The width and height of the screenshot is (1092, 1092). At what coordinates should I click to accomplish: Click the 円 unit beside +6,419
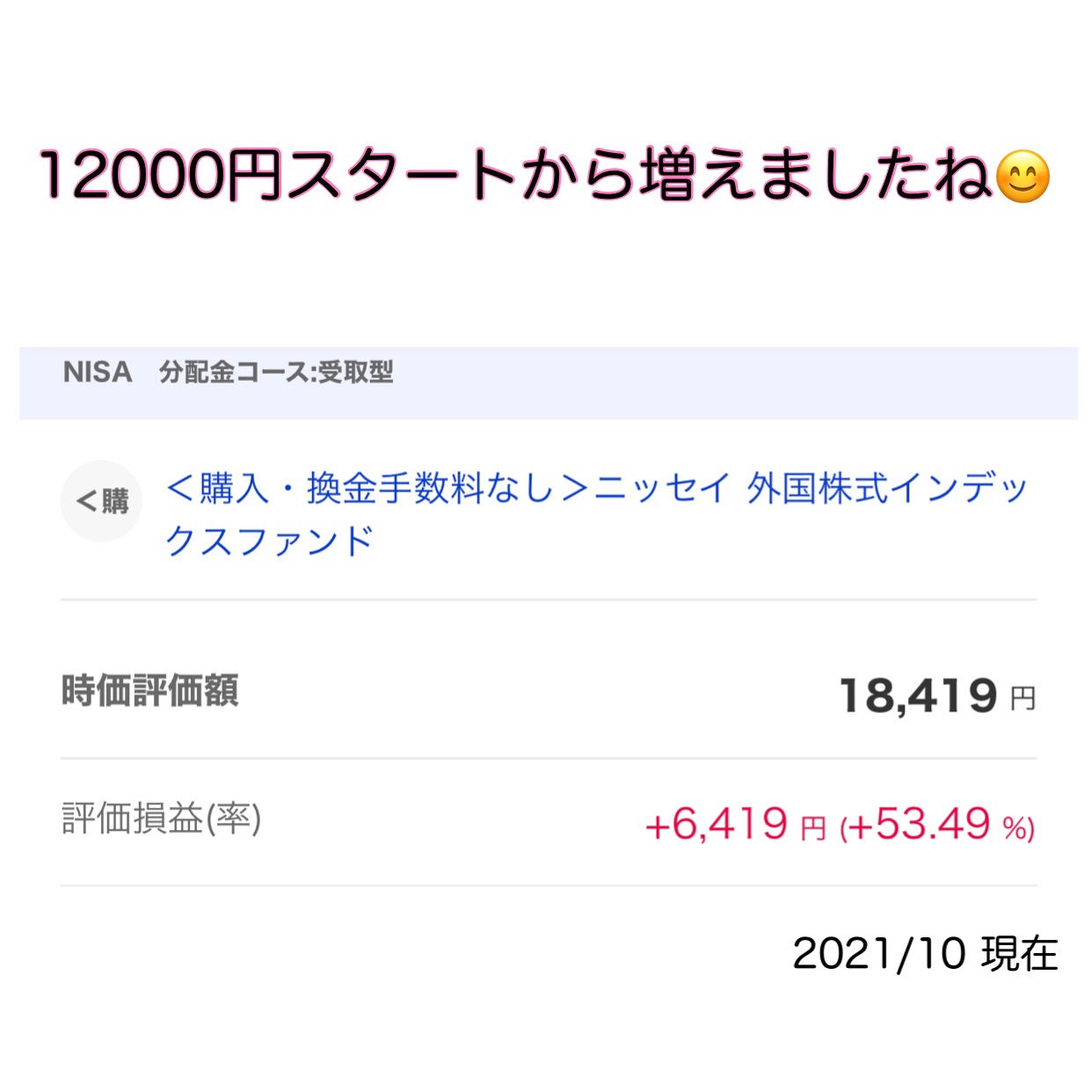pyautogui.click(x=813, y=828)
